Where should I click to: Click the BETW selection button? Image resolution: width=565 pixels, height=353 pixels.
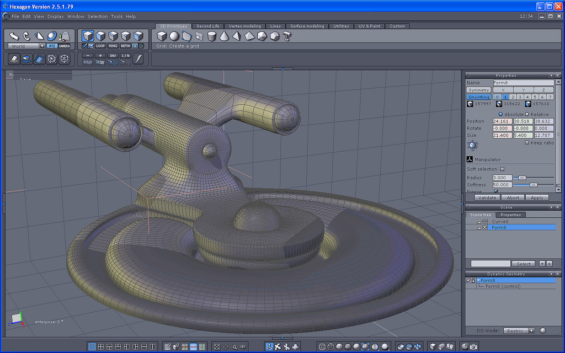coord(125,46)
